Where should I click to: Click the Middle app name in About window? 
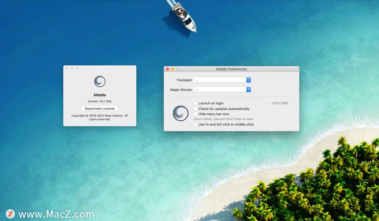[x=100, y=95]
